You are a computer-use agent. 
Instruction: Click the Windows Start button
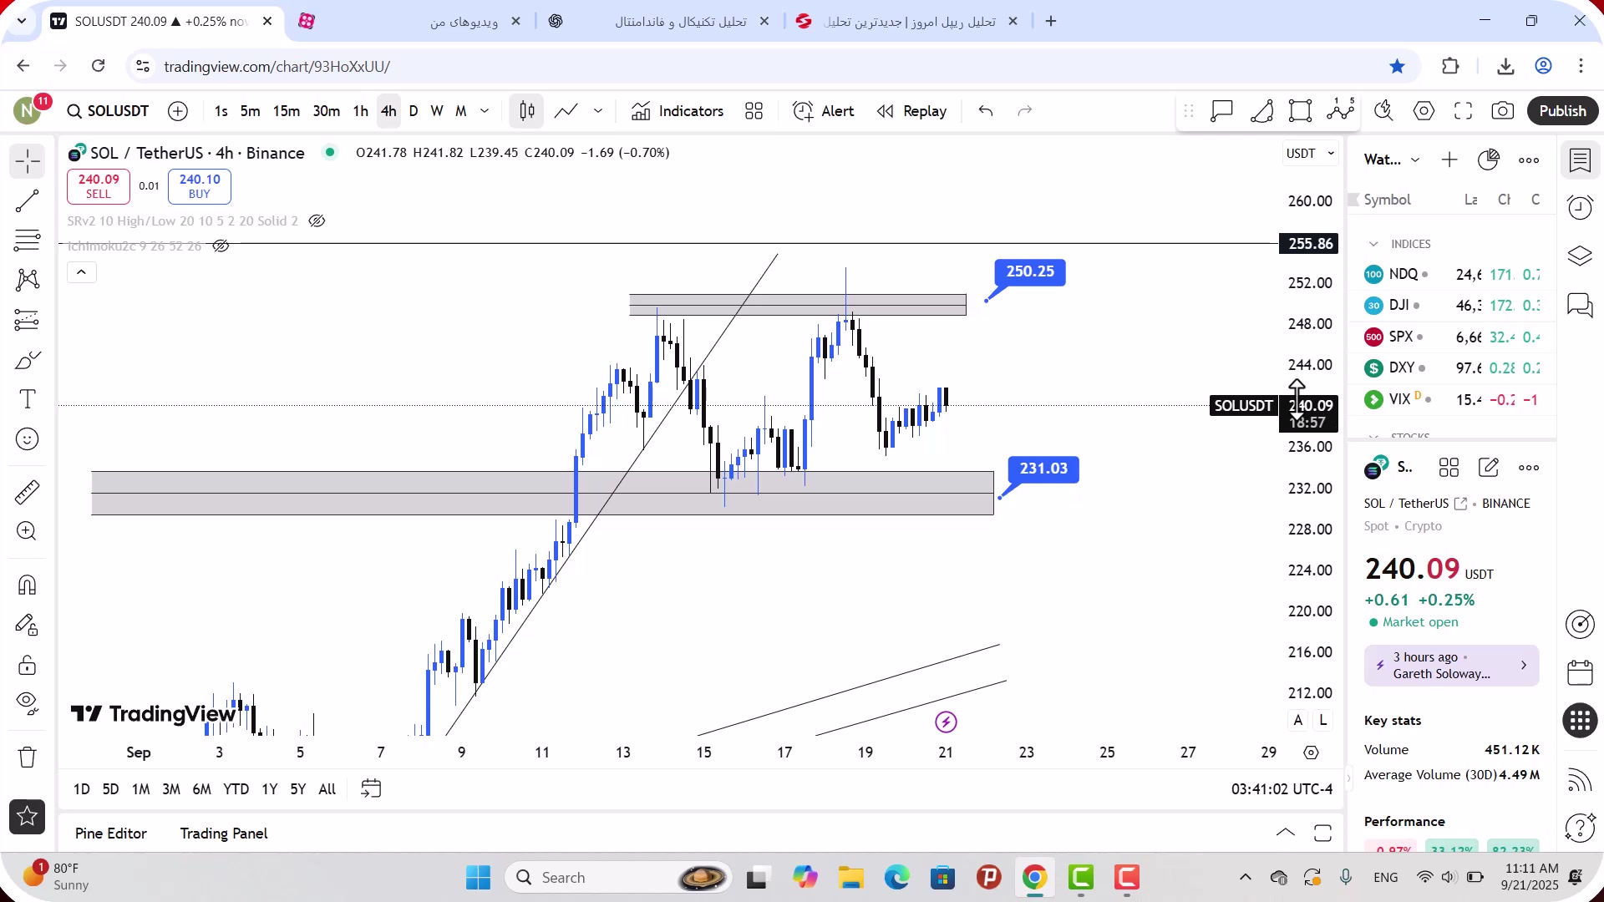click(479, 878)
